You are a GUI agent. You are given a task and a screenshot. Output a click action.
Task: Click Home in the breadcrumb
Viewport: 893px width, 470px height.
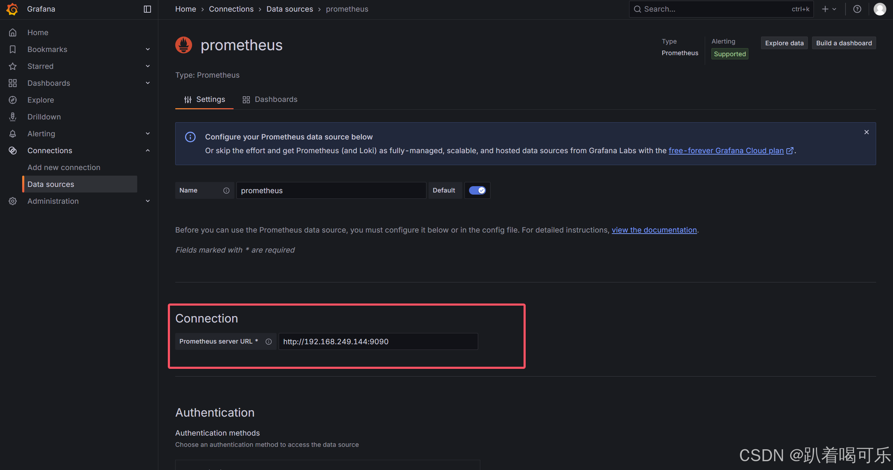coord(185,9)
